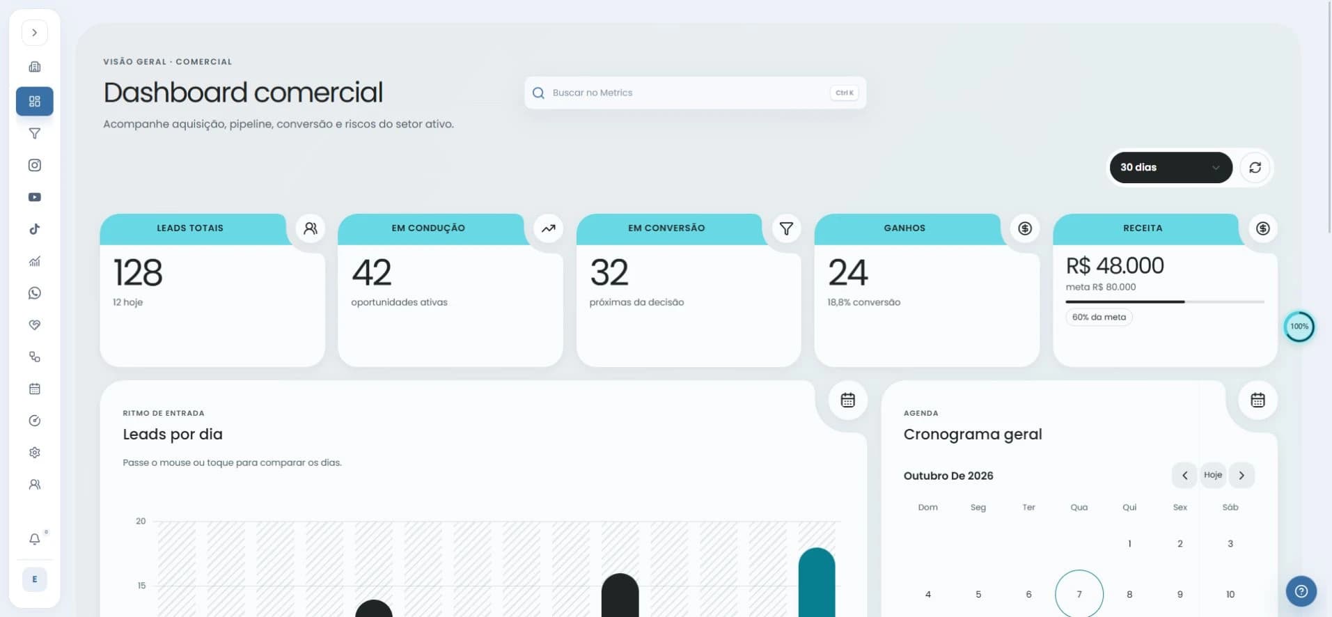This screenshot has height=617, width=1332.
Task: Click the teal bar in leads chart
Action: (x=817, y=582)
